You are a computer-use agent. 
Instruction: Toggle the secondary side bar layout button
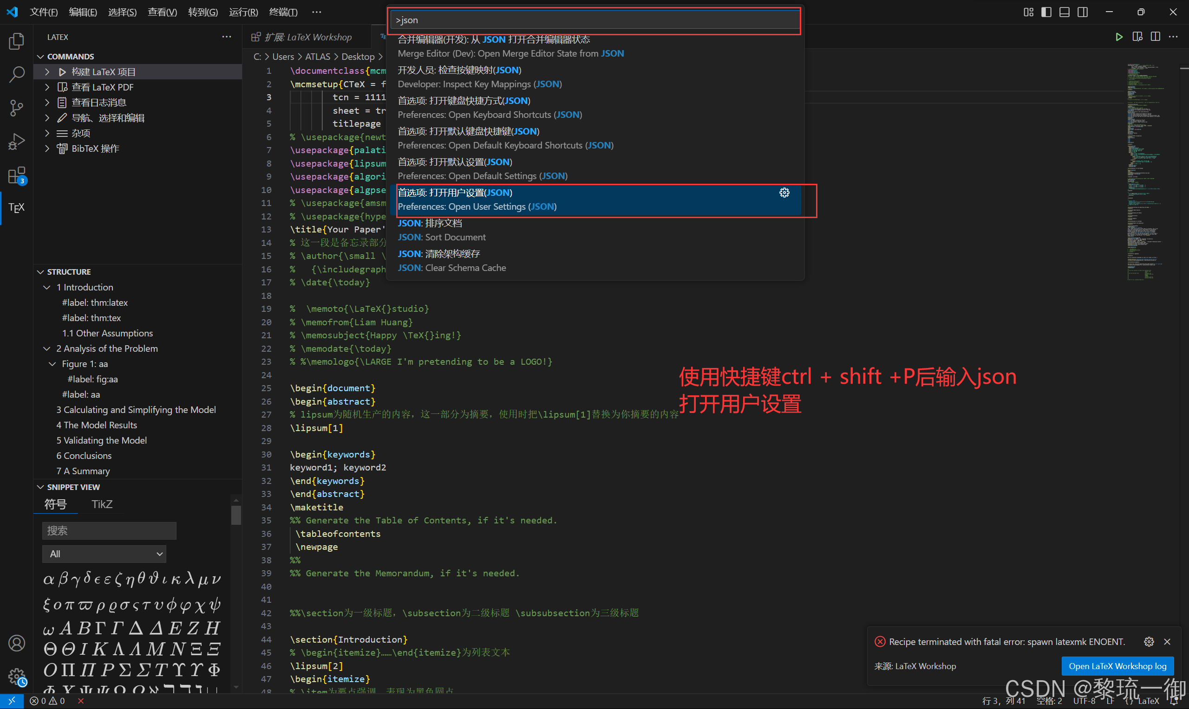click(1082, 12)
